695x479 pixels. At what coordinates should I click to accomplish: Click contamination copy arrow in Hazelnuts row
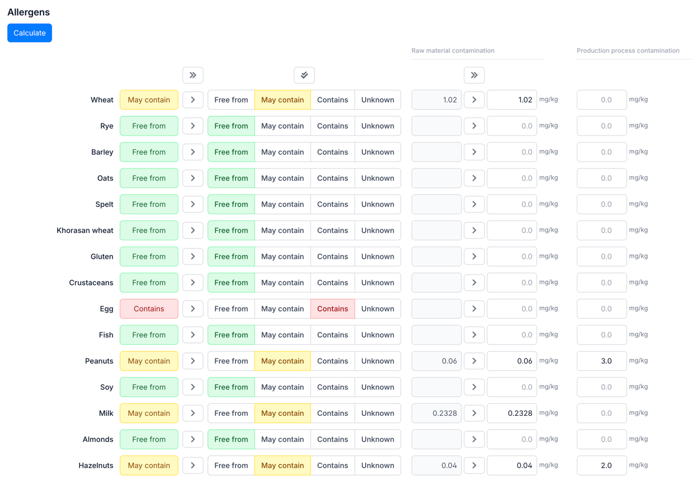click(474, 465)
